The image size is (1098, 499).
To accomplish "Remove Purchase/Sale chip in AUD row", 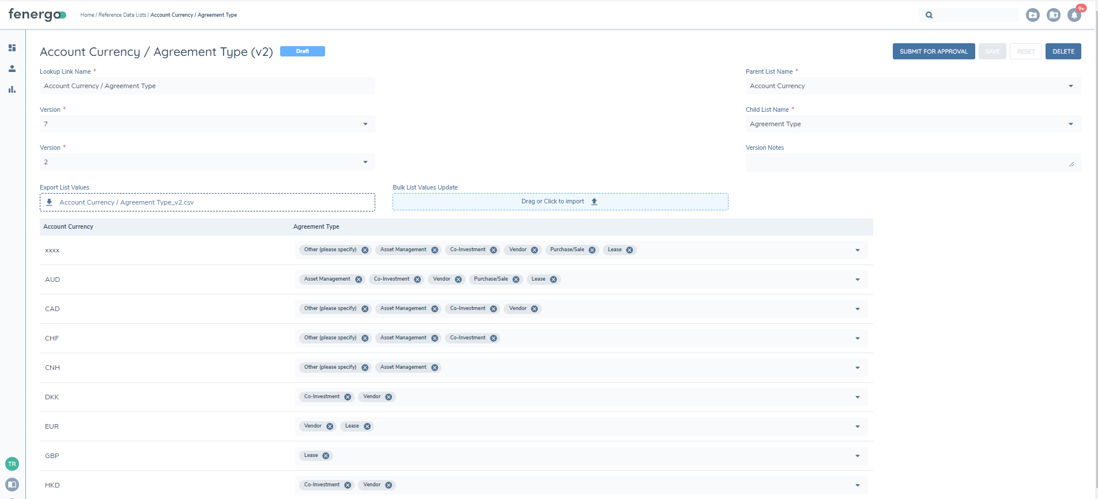I will coord(516,279).
